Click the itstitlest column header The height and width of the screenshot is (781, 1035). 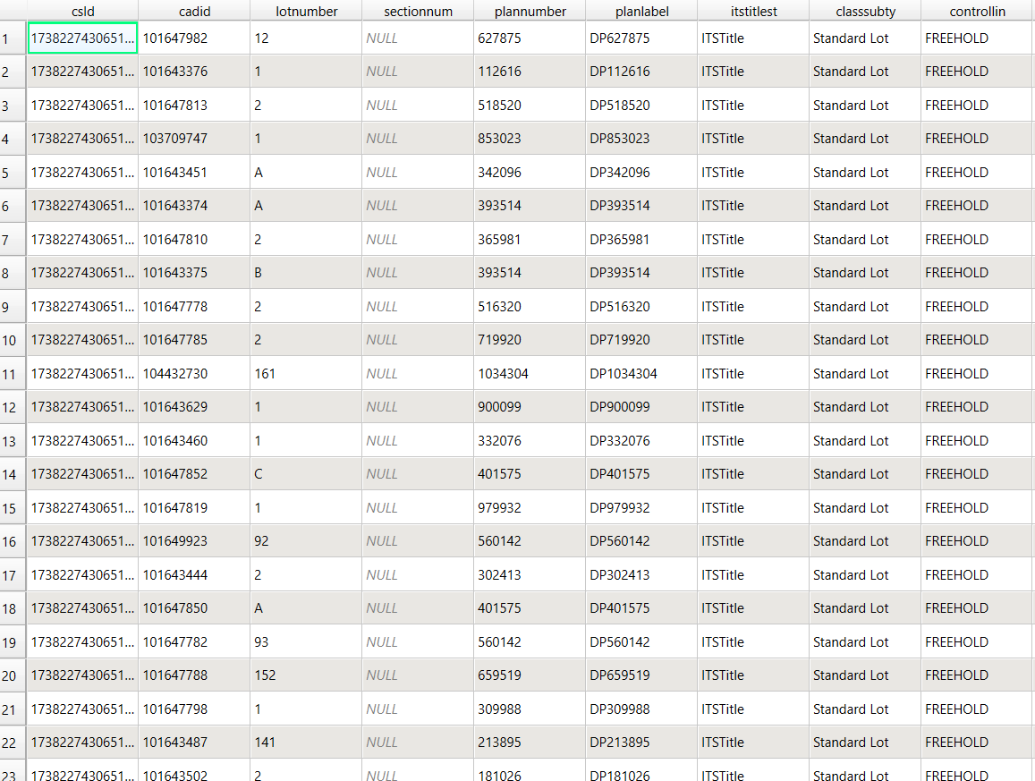coord(754,12)
